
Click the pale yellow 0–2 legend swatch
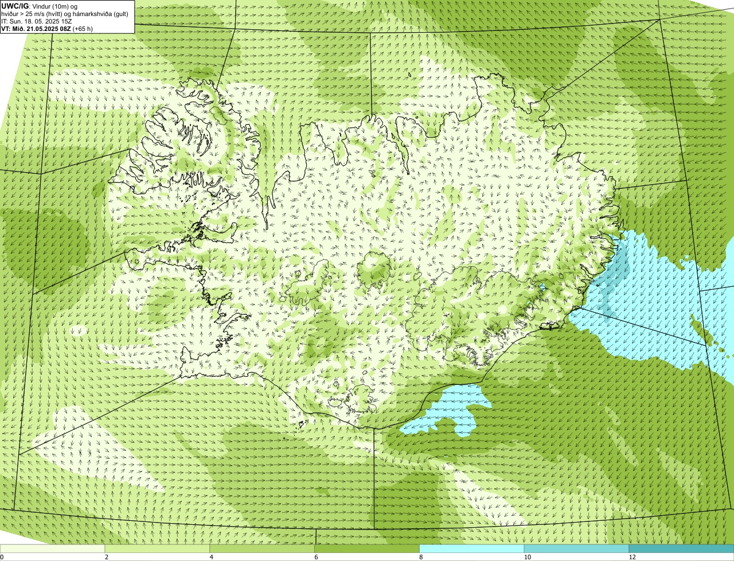tap(53, 548)
